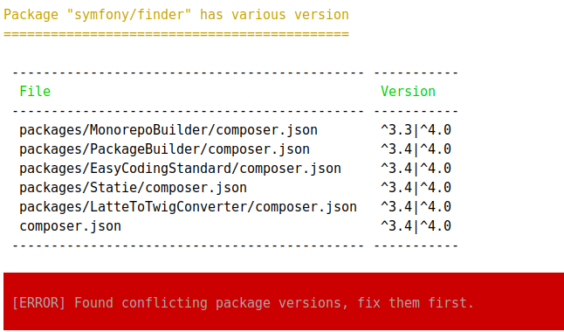Click the root composer.json entry

point(70,226)
